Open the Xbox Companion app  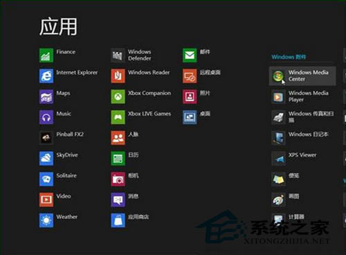coord(141,96)
